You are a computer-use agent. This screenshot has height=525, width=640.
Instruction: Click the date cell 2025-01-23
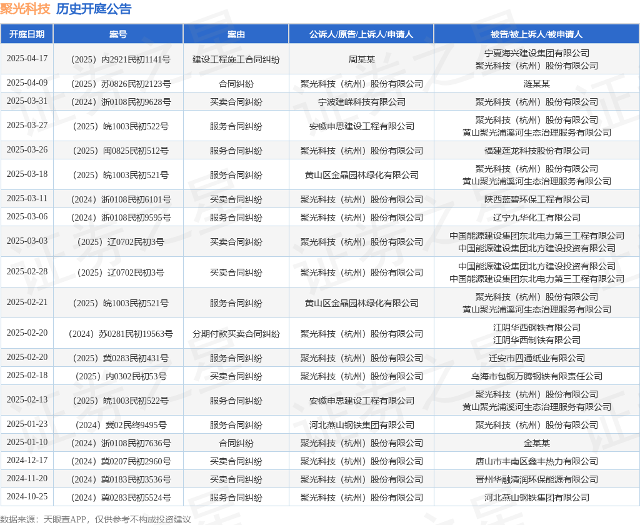pyautogui.click(x=27, y=424)
